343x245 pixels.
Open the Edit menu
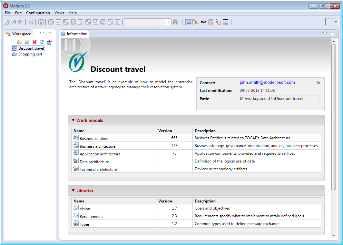[x=18, y=13]
